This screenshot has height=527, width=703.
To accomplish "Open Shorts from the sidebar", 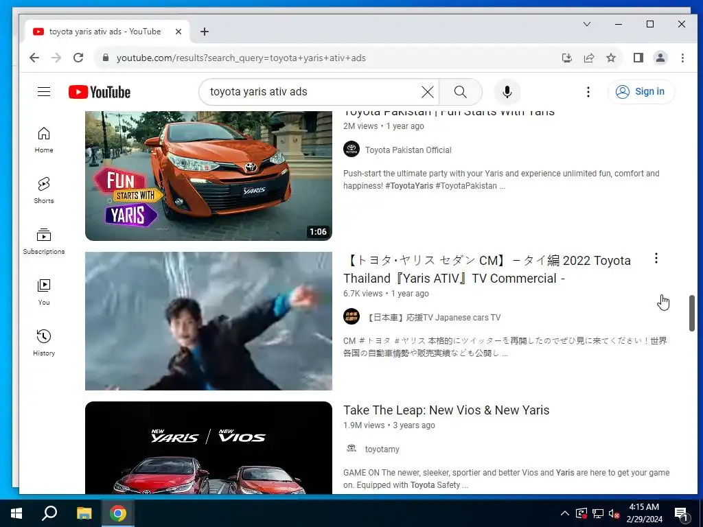I will tap(44, 191).
